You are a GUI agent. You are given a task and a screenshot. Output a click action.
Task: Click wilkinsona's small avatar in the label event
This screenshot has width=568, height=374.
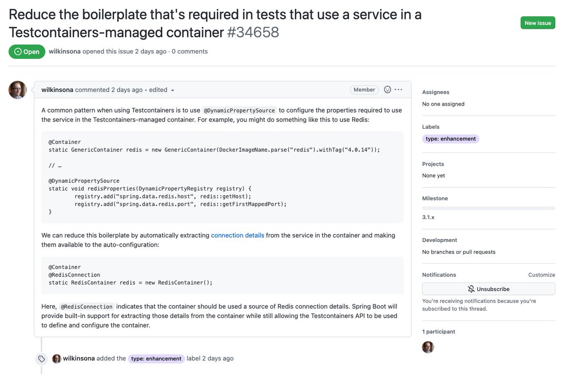pos(57,358)
